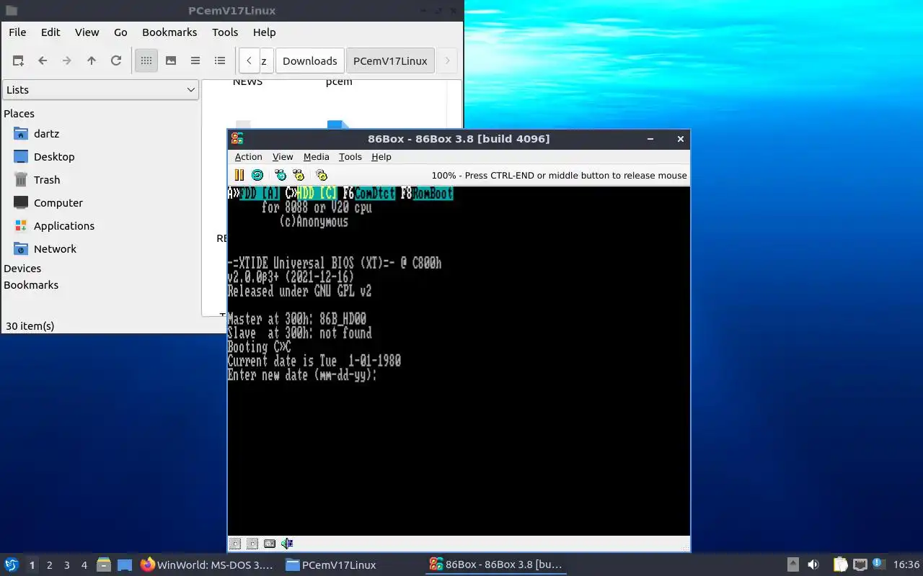Open Action menu in 86Box
The height and width of the screenshot is (576, 923).
tap(248, 157)
